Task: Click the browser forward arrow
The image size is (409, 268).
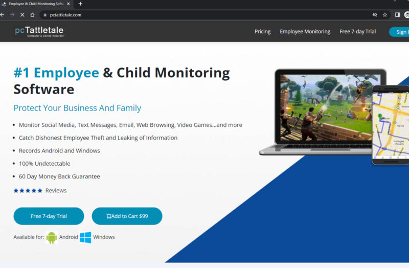Action: [12, 15]
